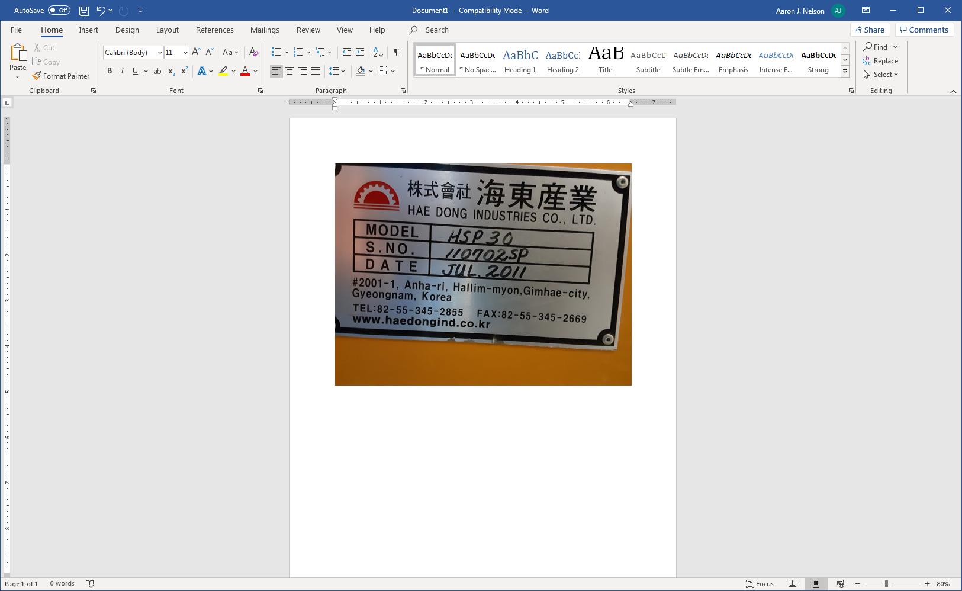This screenshot has width=962, height=591.
Task: Apply red font color swatch
Action: click(x=245, y=71)
